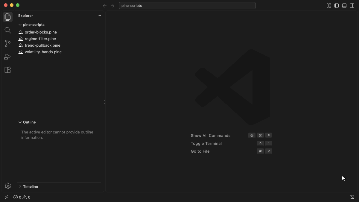Go back with the left arrow
The image size is (359, 202).
click(x=105, y=6)
